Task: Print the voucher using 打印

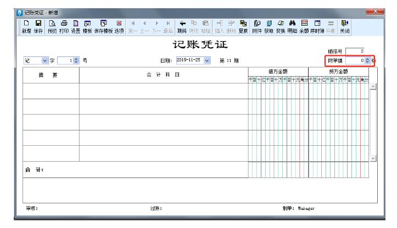Action: click(x=64, y=26)
